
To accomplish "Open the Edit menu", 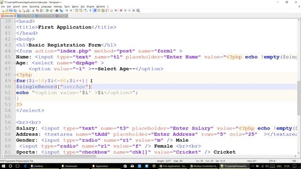I will click(x=9, y=7).
